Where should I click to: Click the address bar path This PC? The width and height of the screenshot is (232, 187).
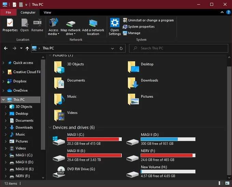tap(48, 48)
